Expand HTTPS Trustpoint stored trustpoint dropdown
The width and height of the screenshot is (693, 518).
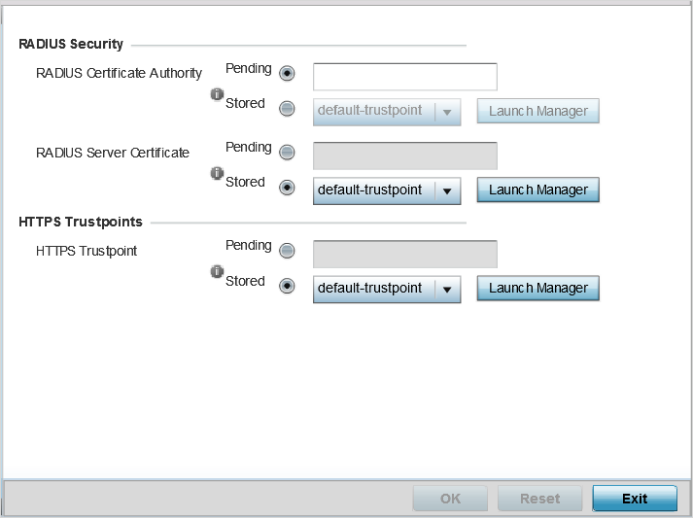[387, 289]
